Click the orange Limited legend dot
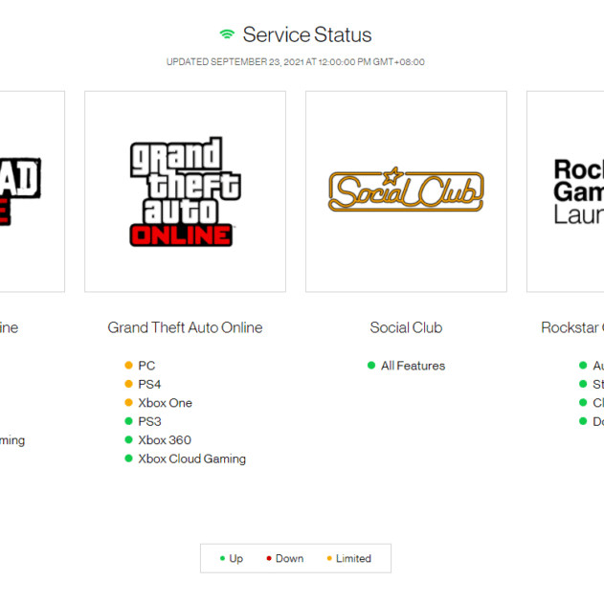This screenshot has height=604, width=604. 329,558
